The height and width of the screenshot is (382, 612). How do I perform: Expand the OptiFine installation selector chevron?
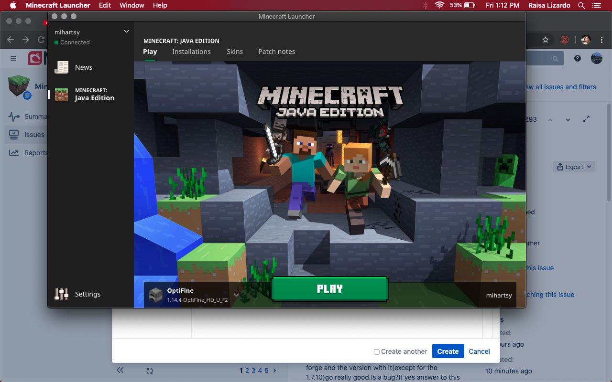click(x=237, y=295)
